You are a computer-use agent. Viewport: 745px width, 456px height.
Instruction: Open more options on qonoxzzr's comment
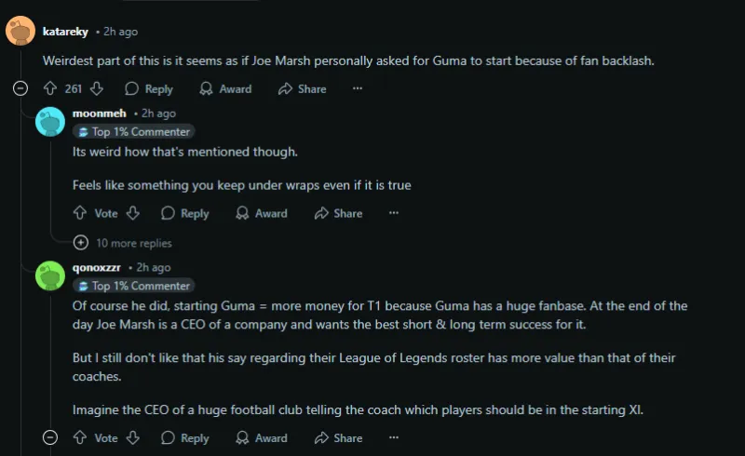tap(393, 437)
